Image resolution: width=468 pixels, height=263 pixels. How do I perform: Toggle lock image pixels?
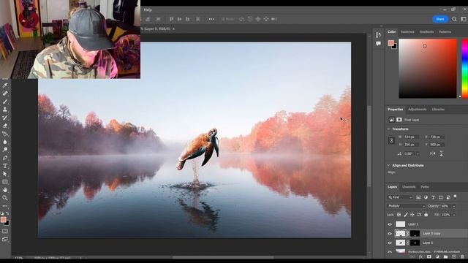point(406,215)
